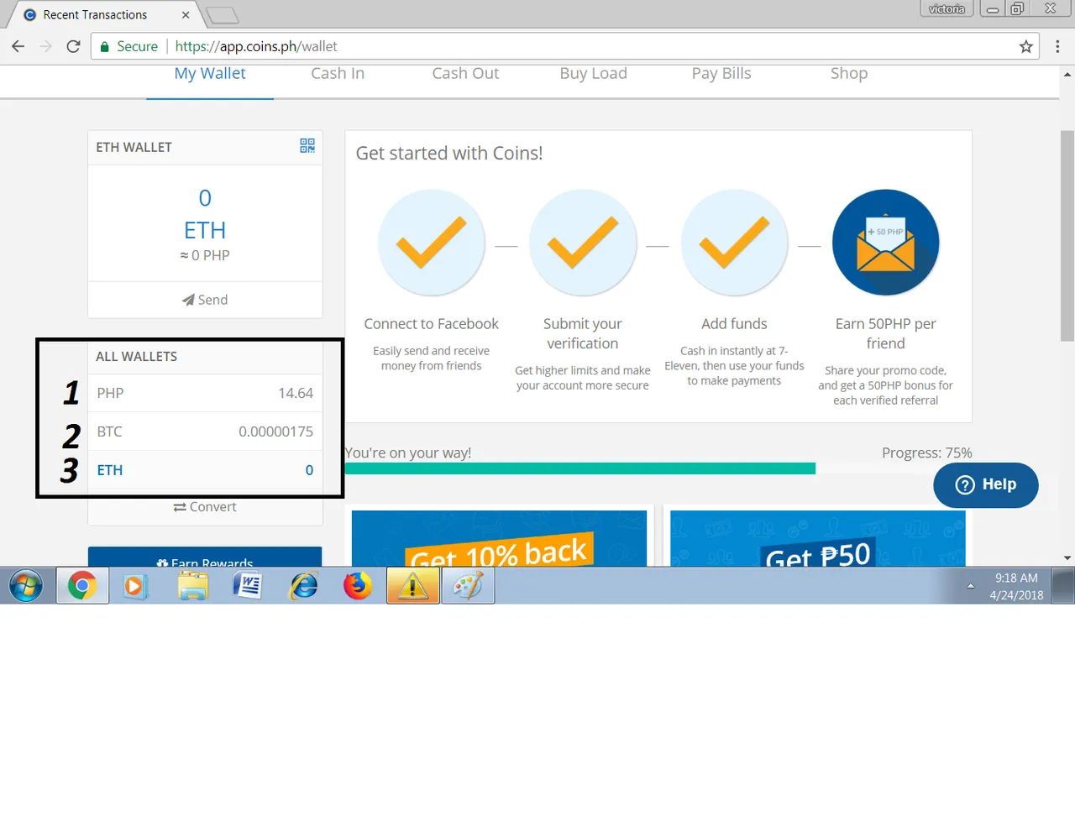Open a new browser tab
The height and width of the screenshot is (837, 1075).
(223, 15)
